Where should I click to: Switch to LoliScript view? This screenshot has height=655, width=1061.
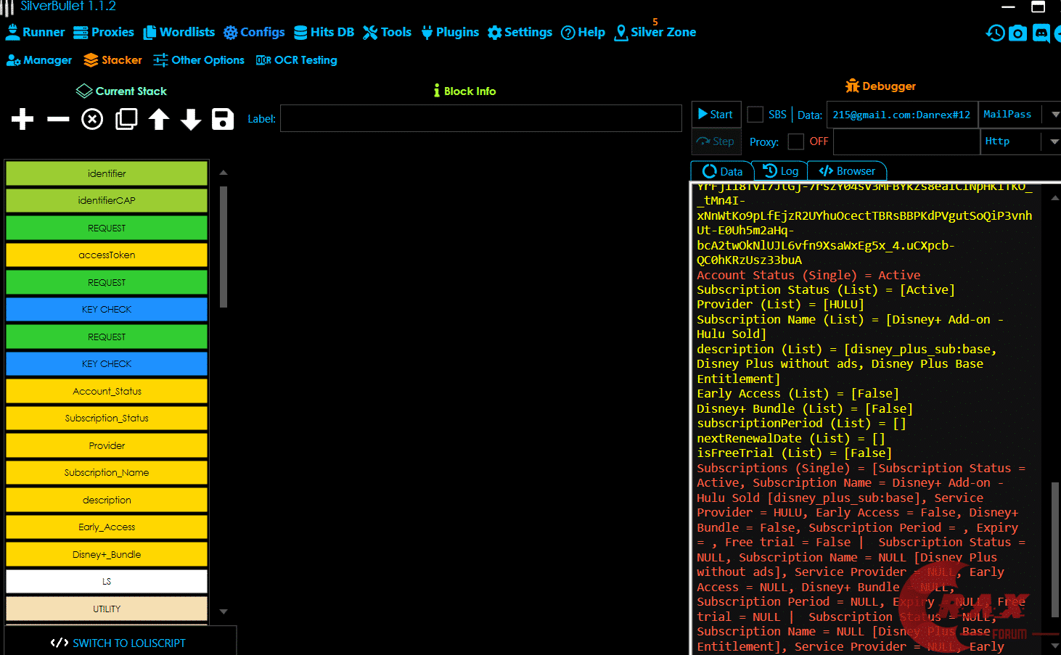(118, 643)
